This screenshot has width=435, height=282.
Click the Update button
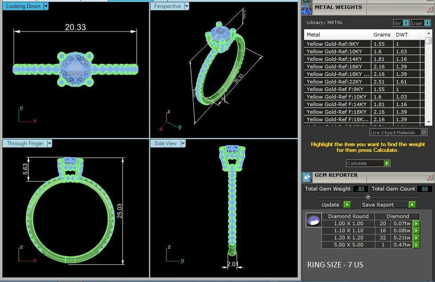coord(335,205)
